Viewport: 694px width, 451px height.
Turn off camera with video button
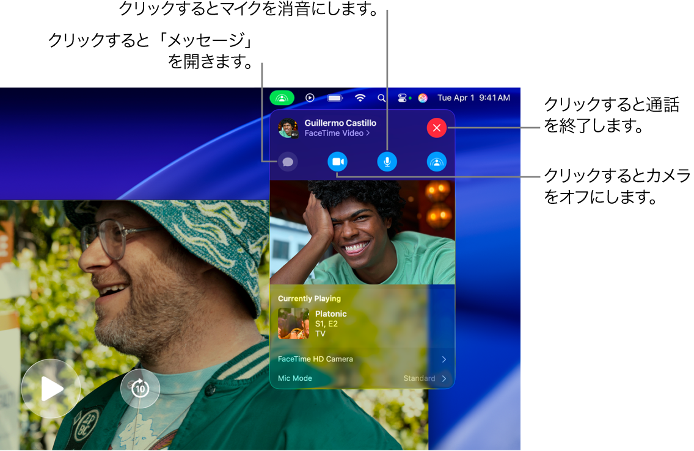pyautogui.click(x=337, y=162)
